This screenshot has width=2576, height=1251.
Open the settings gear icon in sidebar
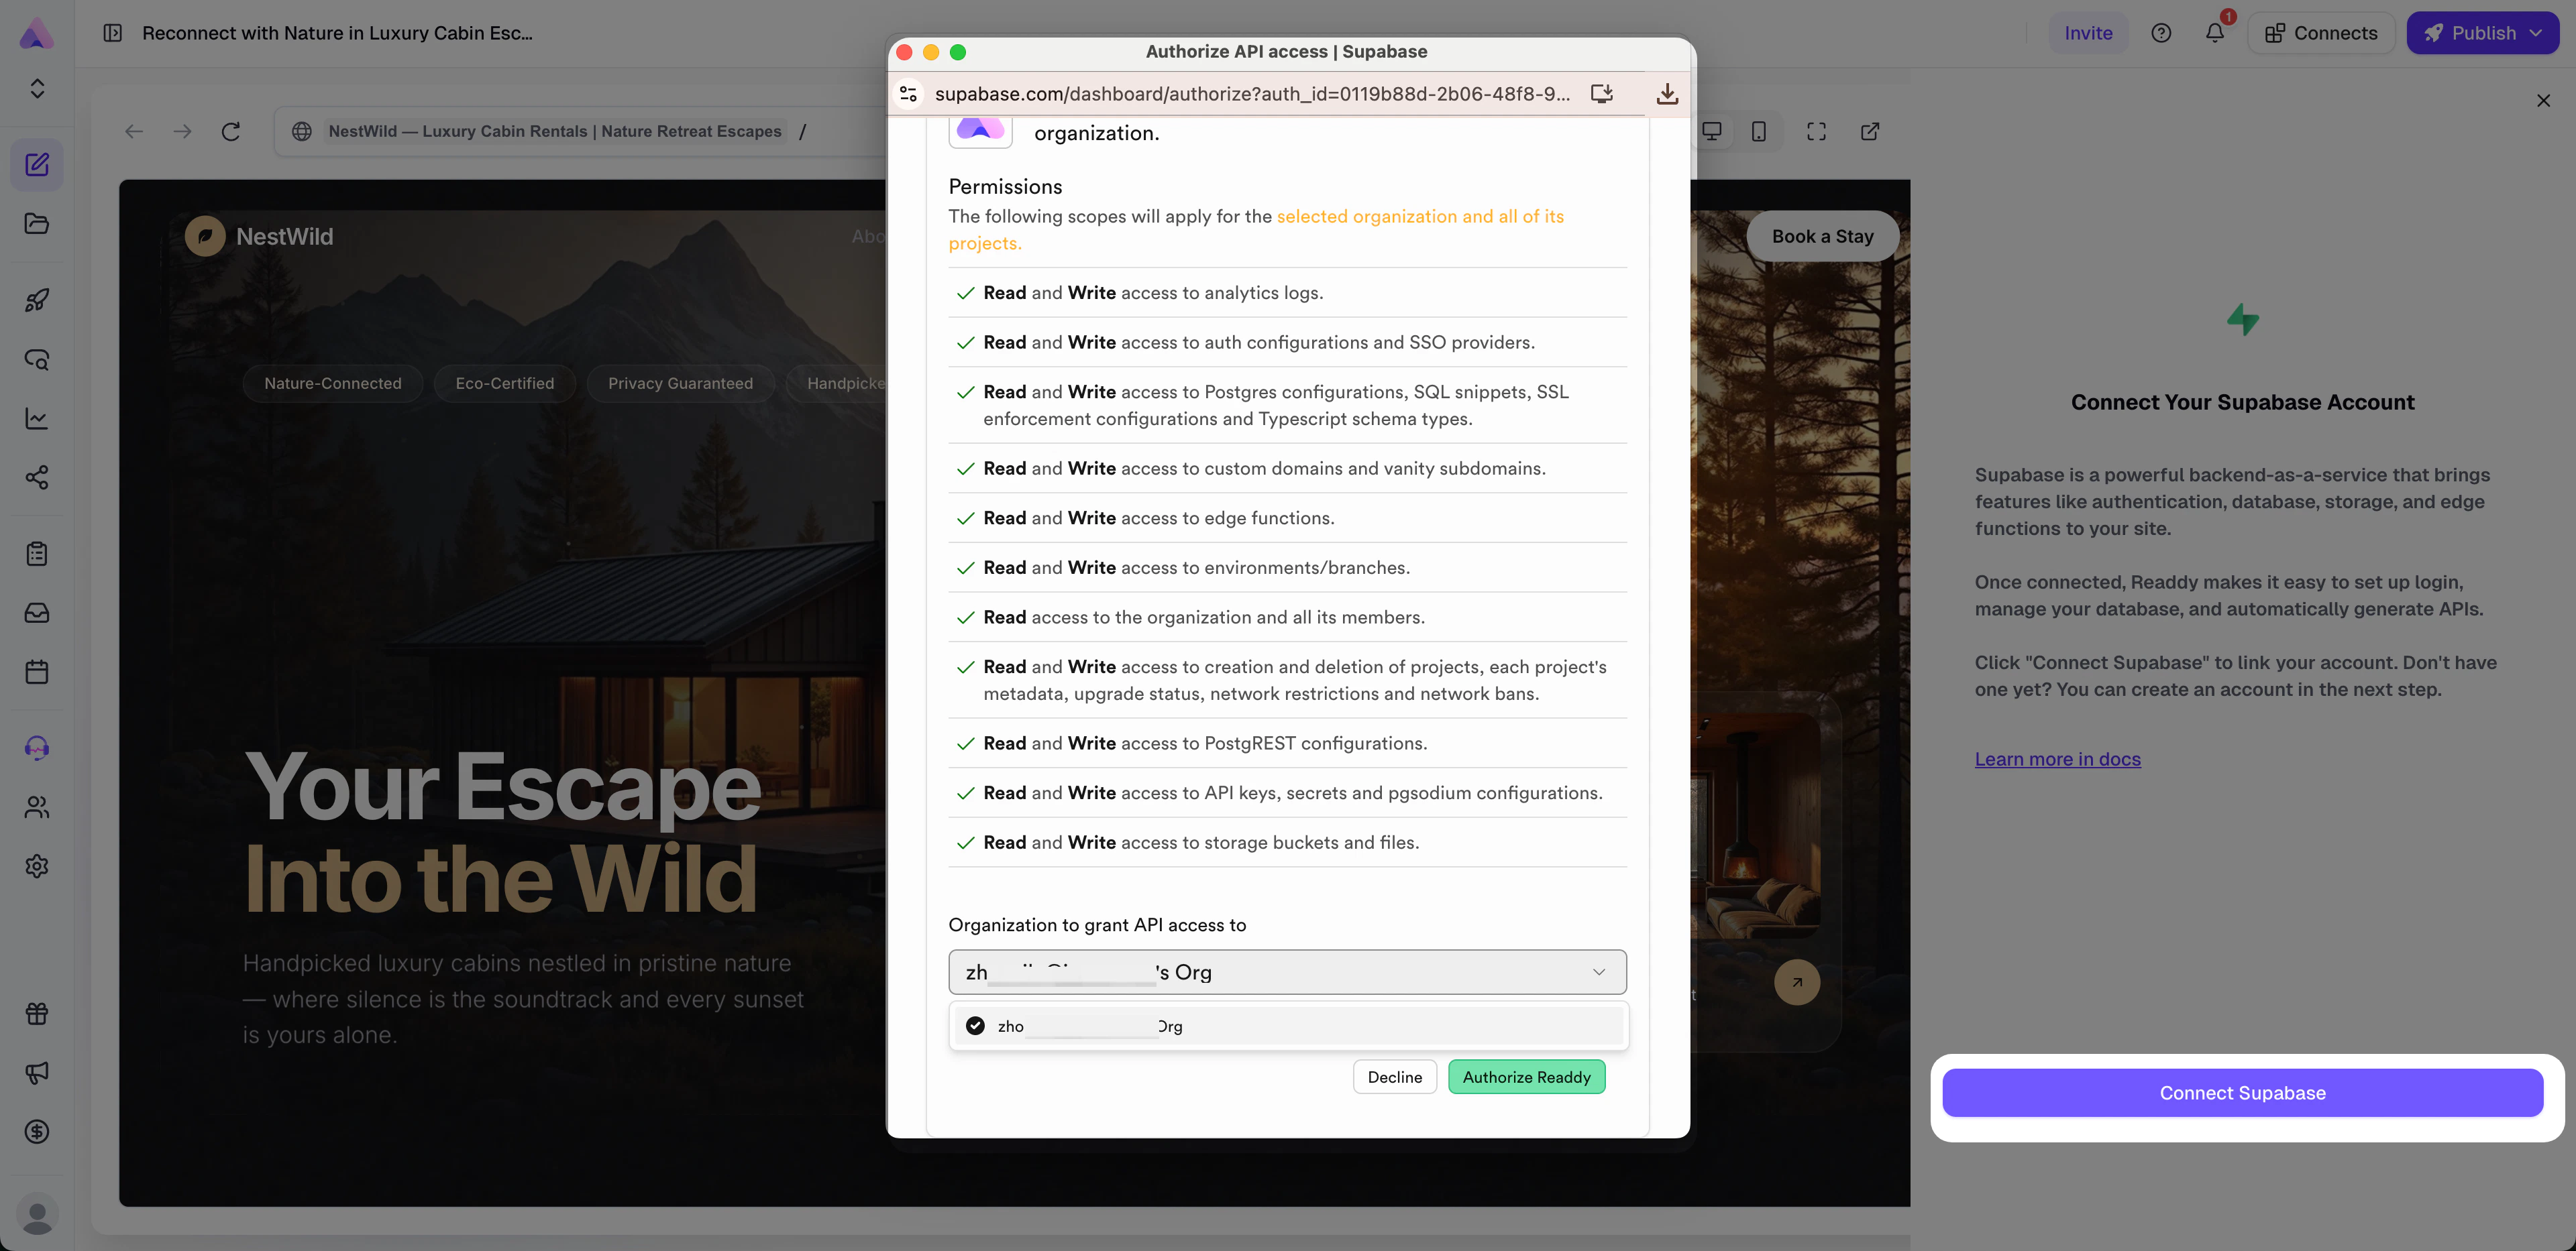[x=37, y=866]
